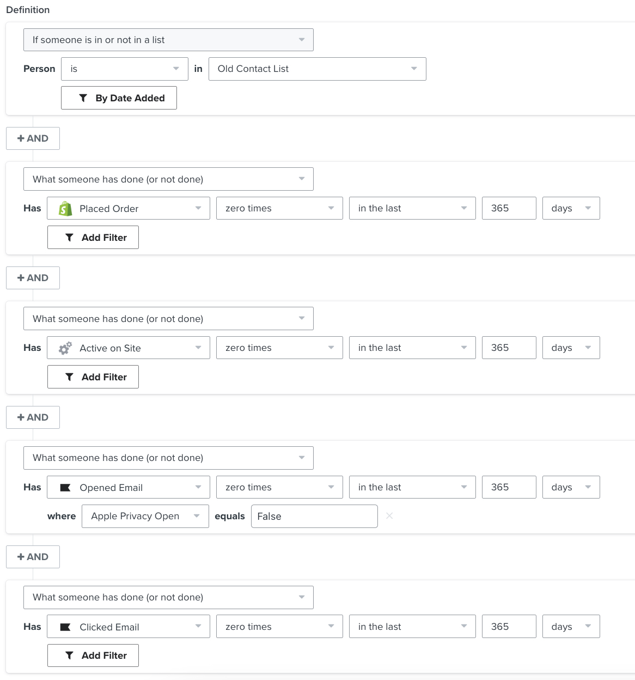Click the gears icon beside Active on Site

(65, 348)
